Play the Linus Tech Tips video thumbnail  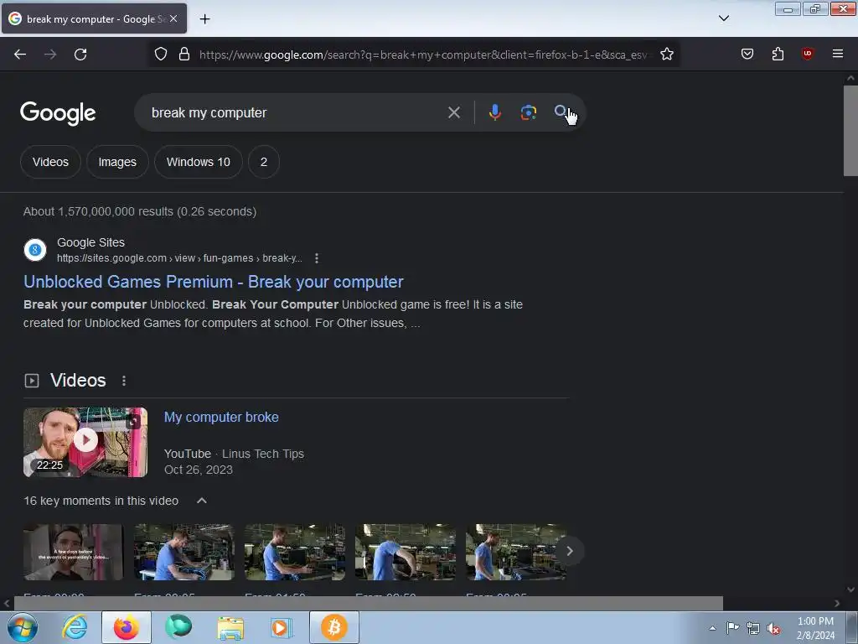(85, 442)
